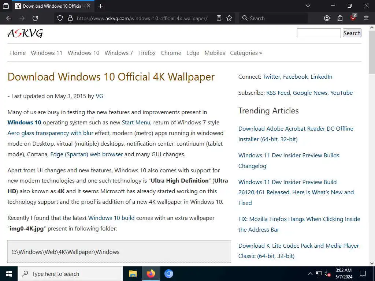
Task: Open FIX: Mozilla Firefox Hangs article
Action: point(299,224)
